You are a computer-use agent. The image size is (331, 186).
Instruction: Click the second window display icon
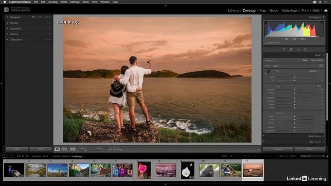(11, 156)
